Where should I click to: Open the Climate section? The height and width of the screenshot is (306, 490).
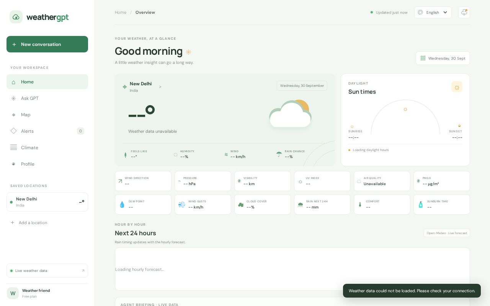(47, 148)
